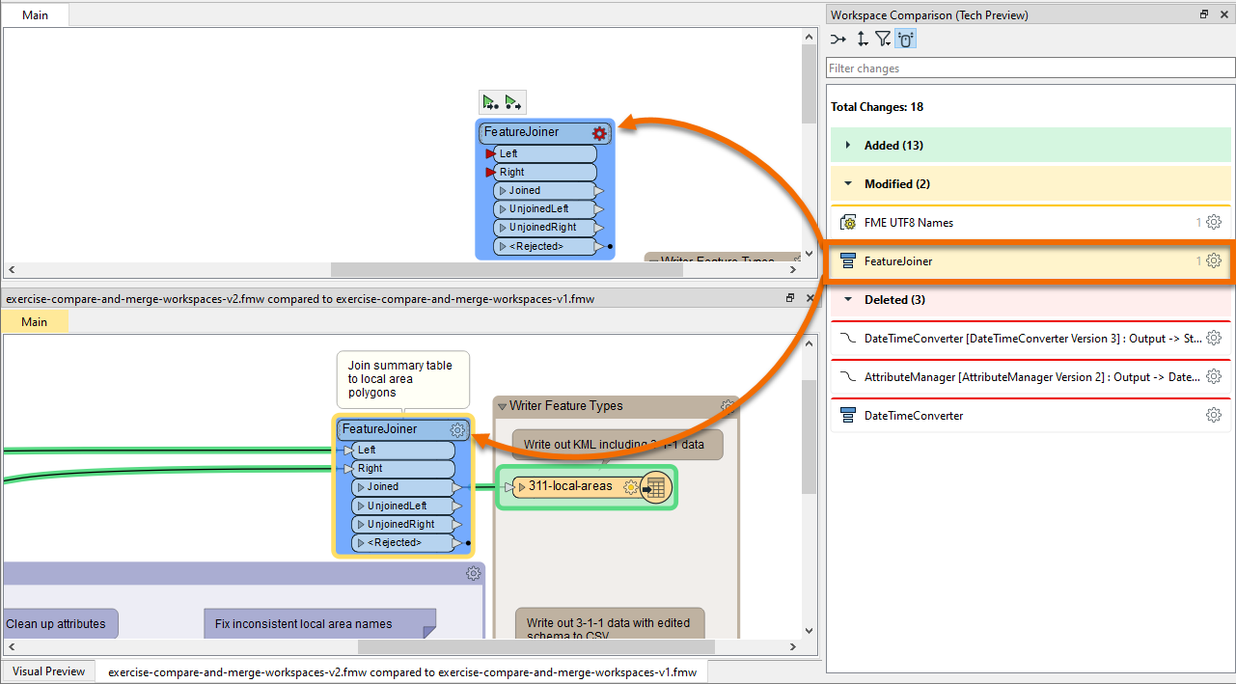
Task: Click the gear icon beside DateTimeConverter deleted entry
Action: (x=1214, y=415)
